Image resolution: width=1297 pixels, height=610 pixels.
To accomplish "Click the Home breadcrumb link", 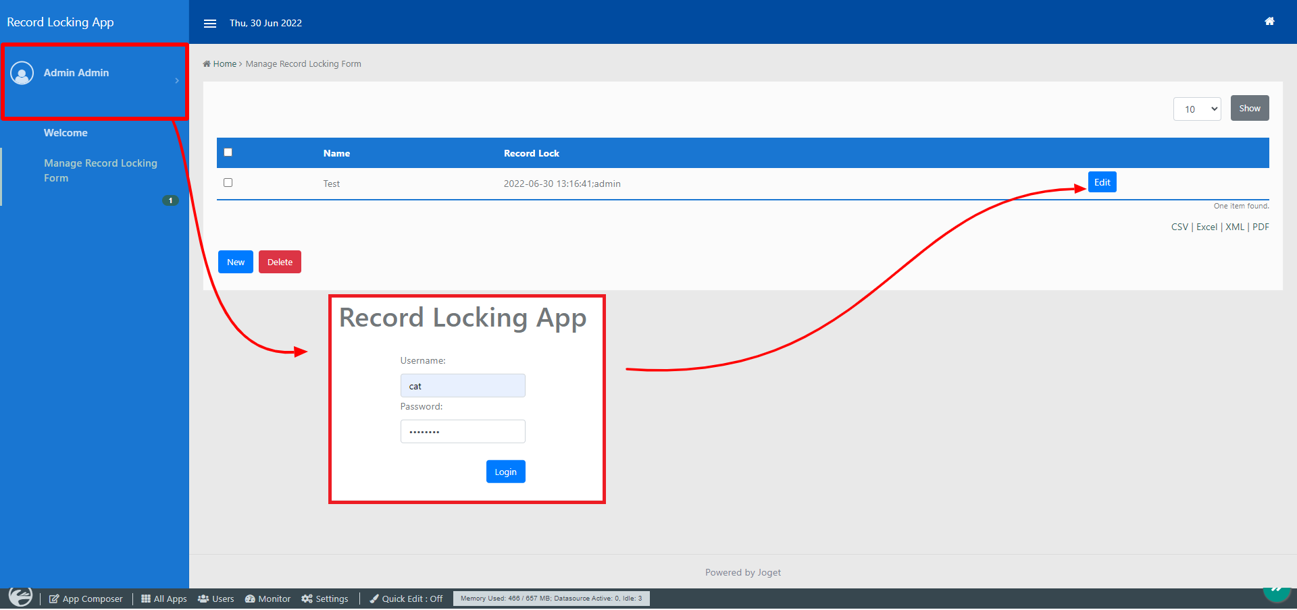I will point(224,64).
